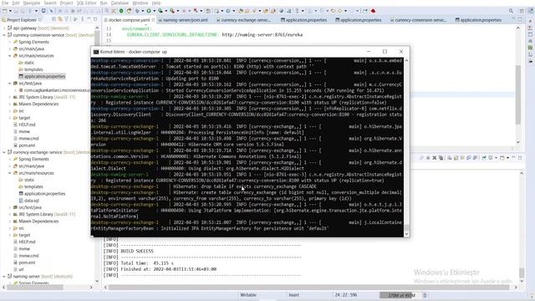Screen dimensions: 535x301
Task: Clear the console output
Action: point(450,158)
